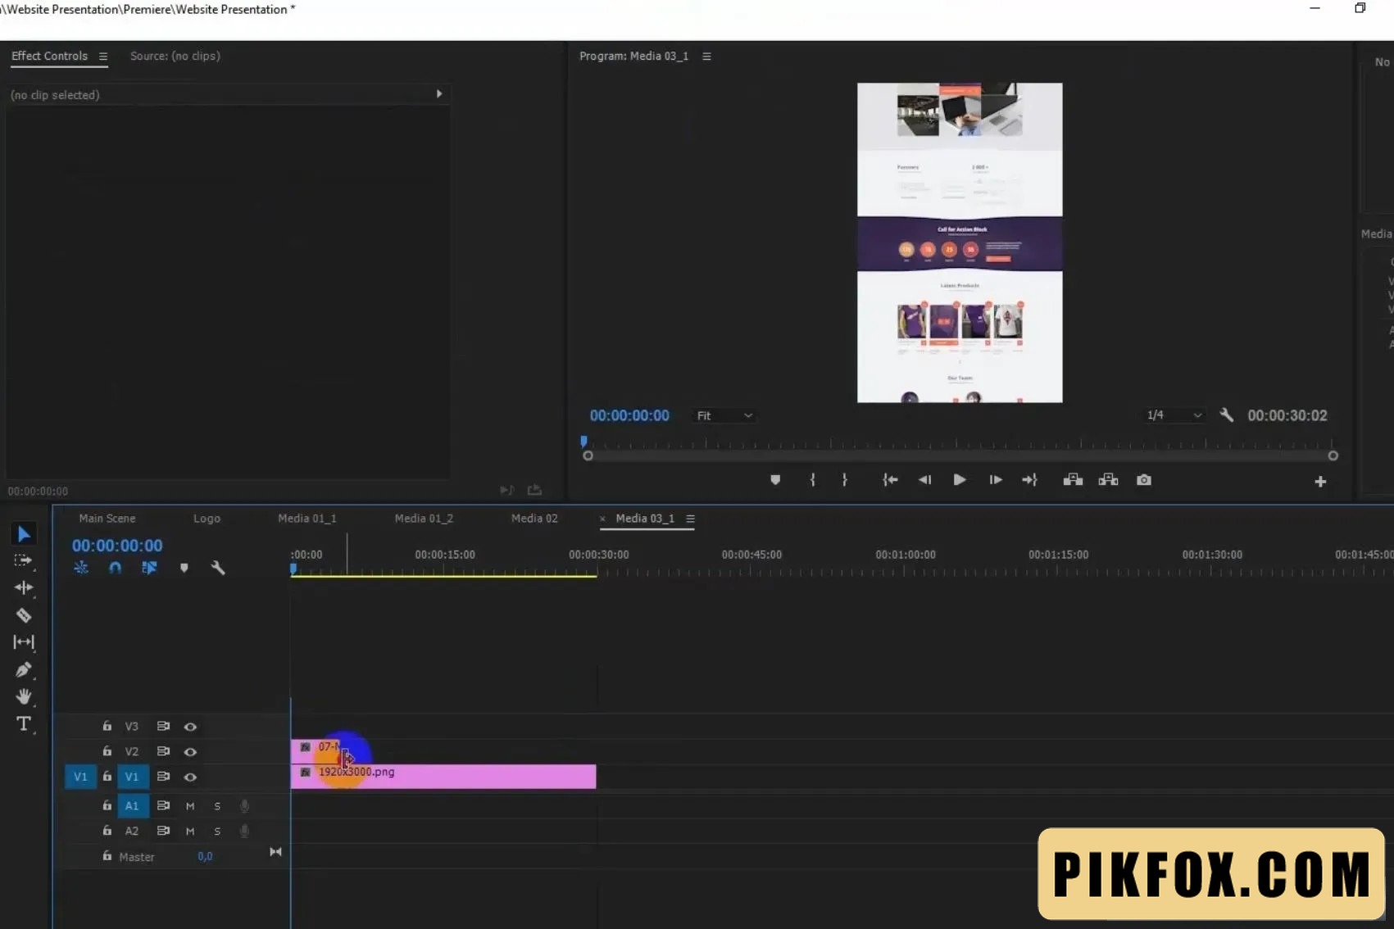Select the Selection tool arrow
Screen dimensions: 1394x929
pos(24,534)
